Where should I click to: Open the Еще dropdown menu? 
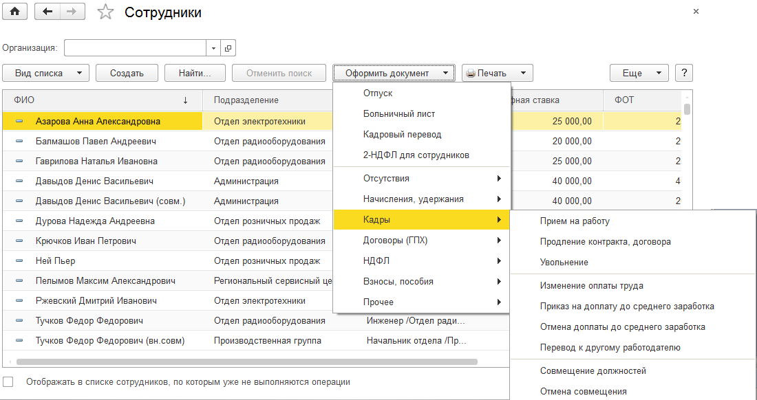(x=639, y=73)
